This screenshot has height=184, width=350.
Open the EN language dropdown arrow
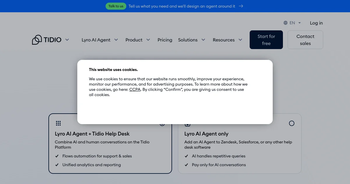pos(300,23)
